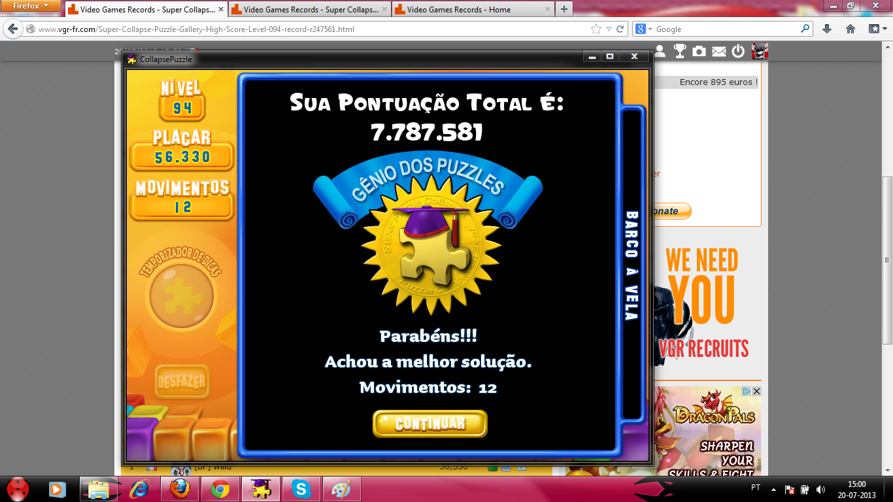Go to the Firefox home page icon
The height and width of the screenshot is (502, 893).
(x=851, y=29)
